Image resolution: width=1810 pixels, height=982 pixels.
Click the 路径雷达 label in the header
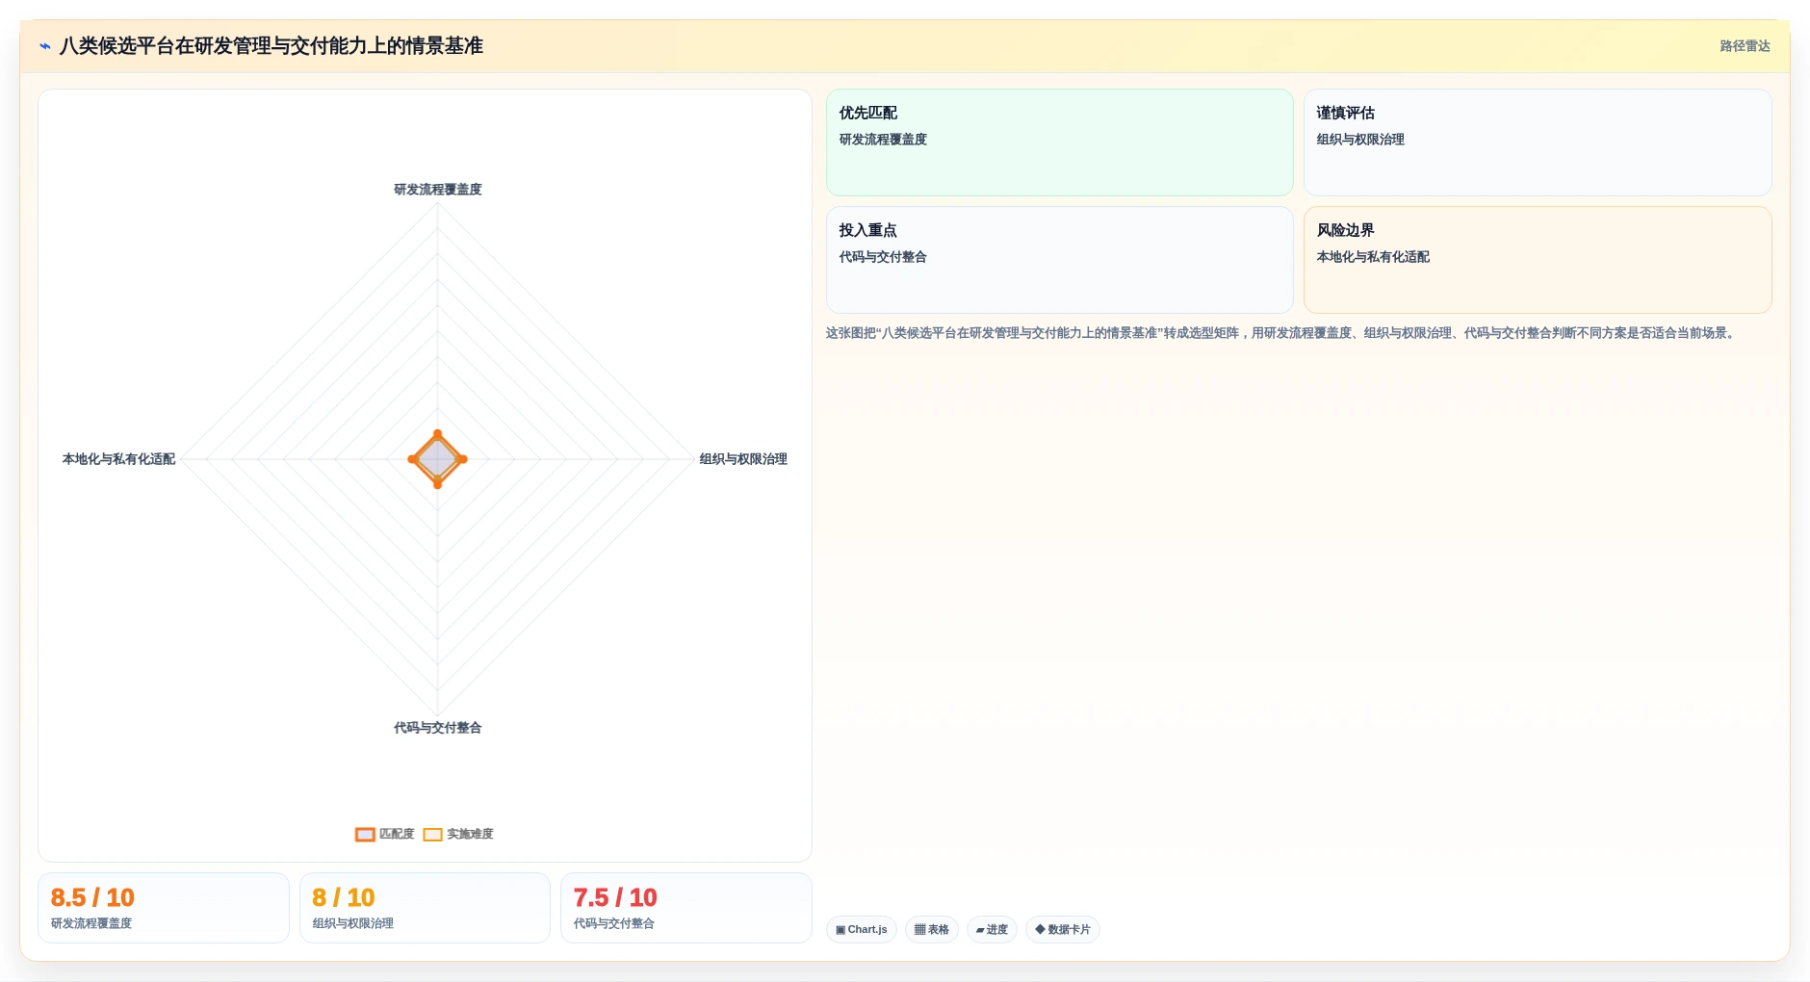click(1745, 46)
